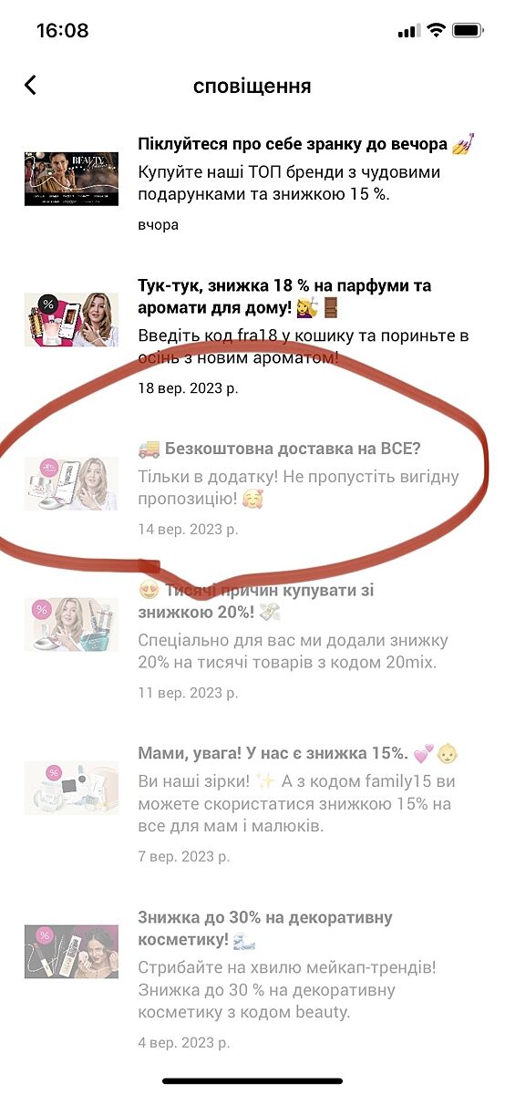Open the decorative cosmetics thumbnail image

pyautogui.click(x=71, y=952)
